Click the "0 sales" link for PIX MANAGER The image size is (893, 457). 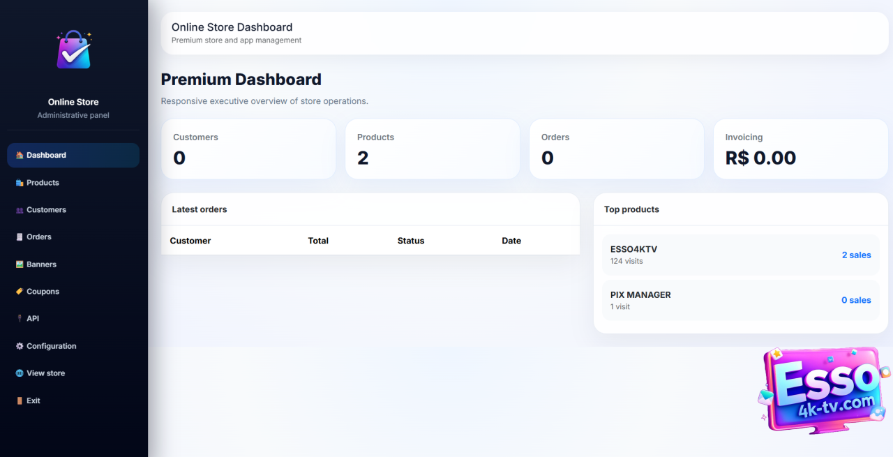click(856, 300)
